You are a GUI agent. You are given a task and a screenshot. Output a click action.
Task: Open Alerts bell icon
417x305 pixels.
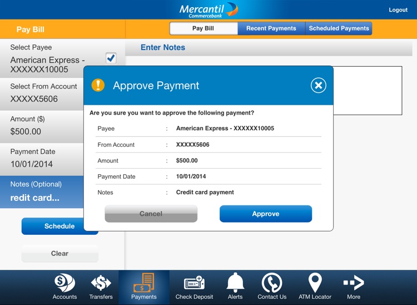coord(235,287)
